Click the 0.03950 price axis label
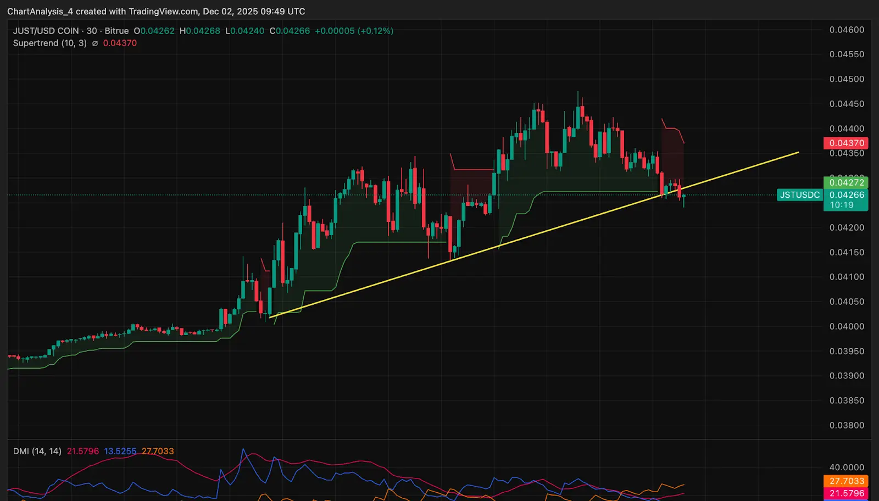 pyautogui.click(x=847, y=351)
